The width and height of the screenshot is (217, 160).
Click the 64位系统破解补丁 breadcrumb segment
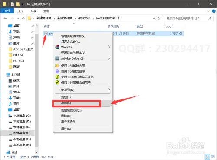coord(108,18)
